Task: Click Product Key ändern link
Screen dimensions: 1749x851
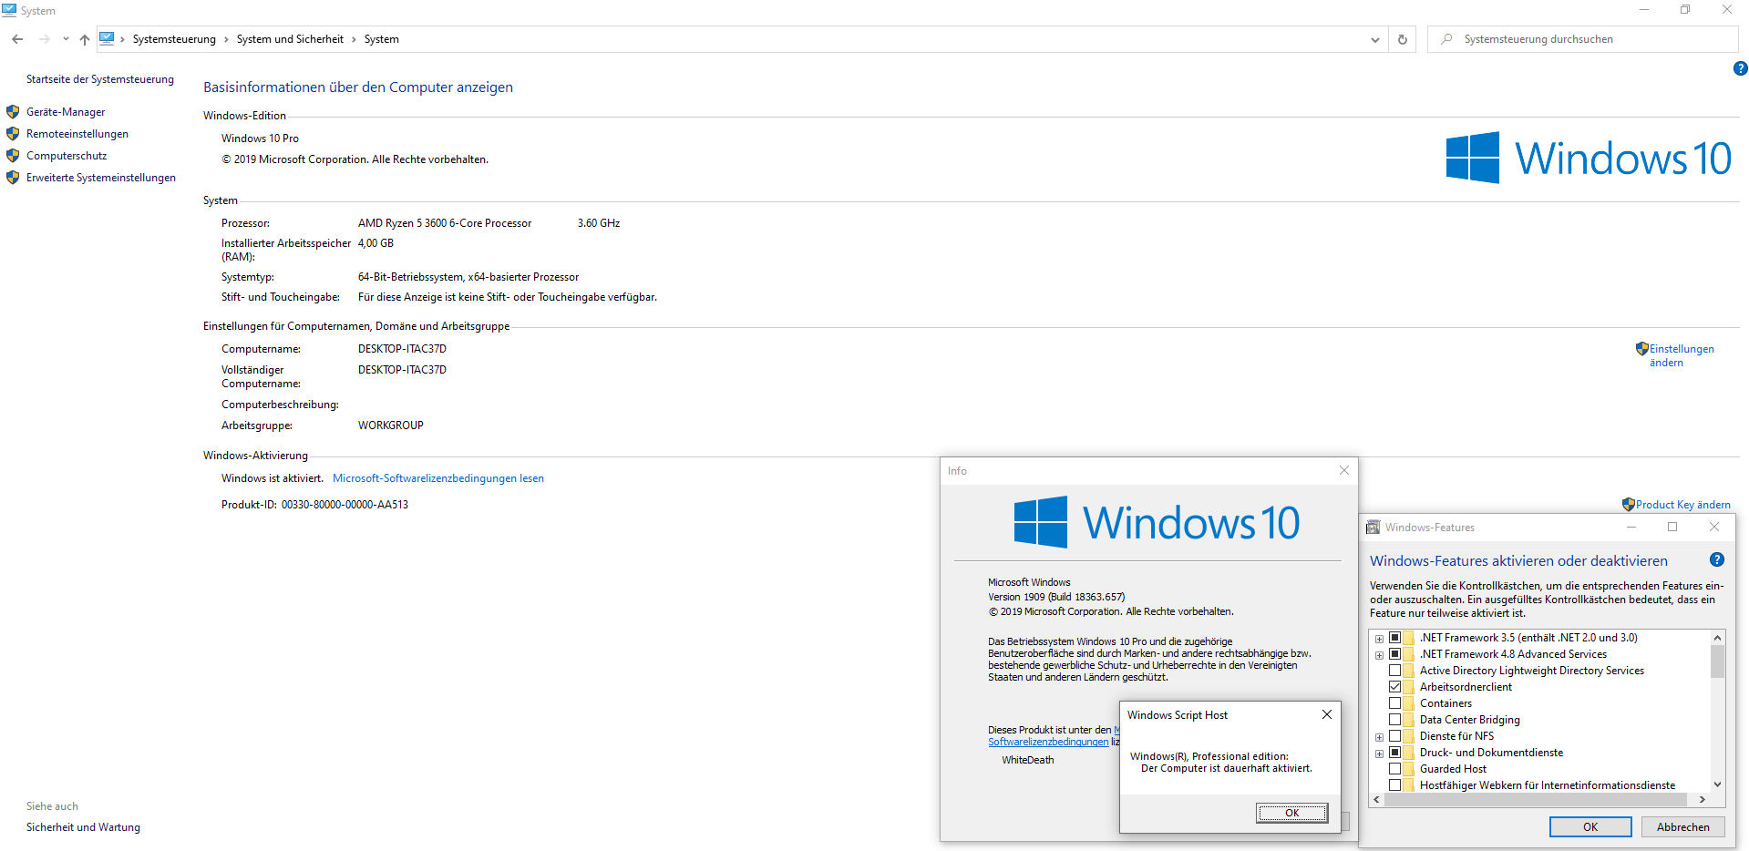Action: tap(1682, 505)
